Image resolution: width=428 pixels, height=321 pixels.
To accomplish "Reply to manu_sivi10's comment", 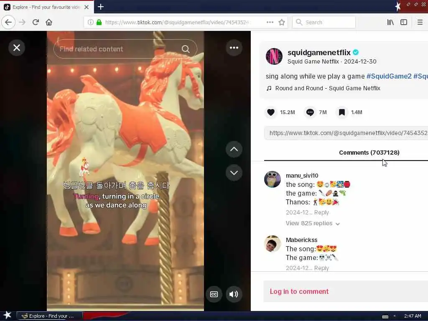I will click(x=321, y=212).
